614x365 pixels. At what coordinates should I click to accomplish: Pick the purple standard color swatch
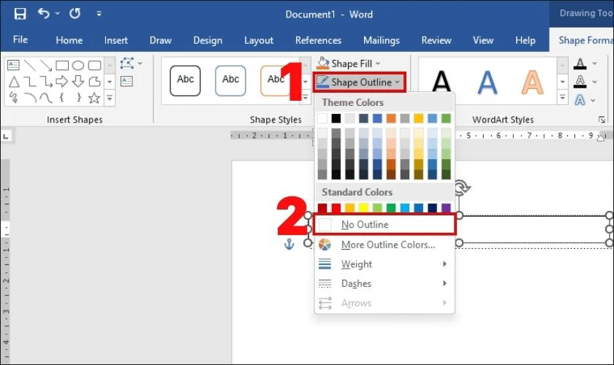click(x=446, y=208)
